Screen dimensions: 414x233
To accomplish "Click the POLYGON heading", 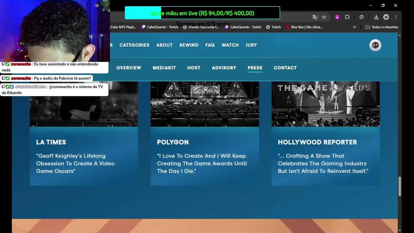I will [173, 142].
